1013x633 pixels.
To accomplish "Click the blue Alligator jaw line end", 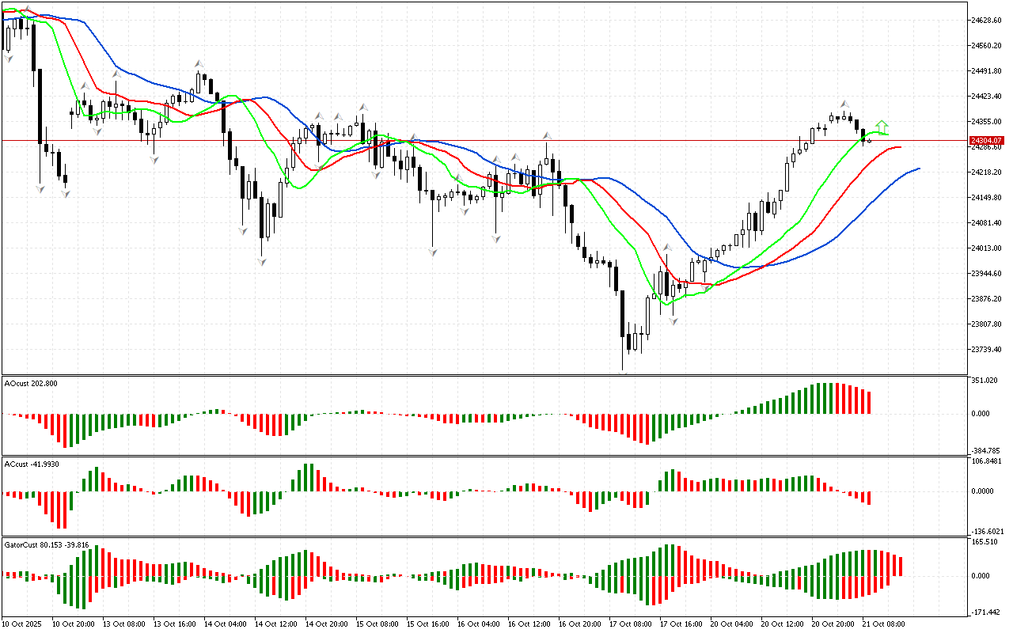I will pyautogui.click(x=918, y=169).
